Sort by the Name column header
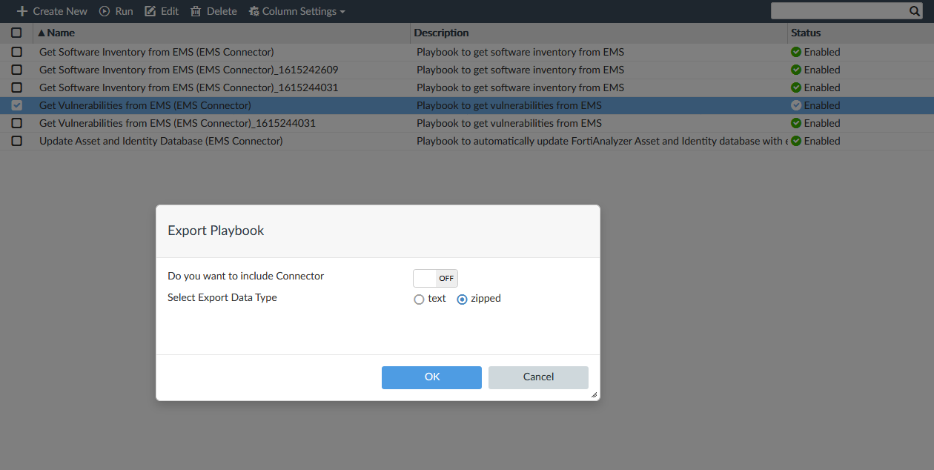The width and height of the screenshot is (934, 470). [61, 33]
